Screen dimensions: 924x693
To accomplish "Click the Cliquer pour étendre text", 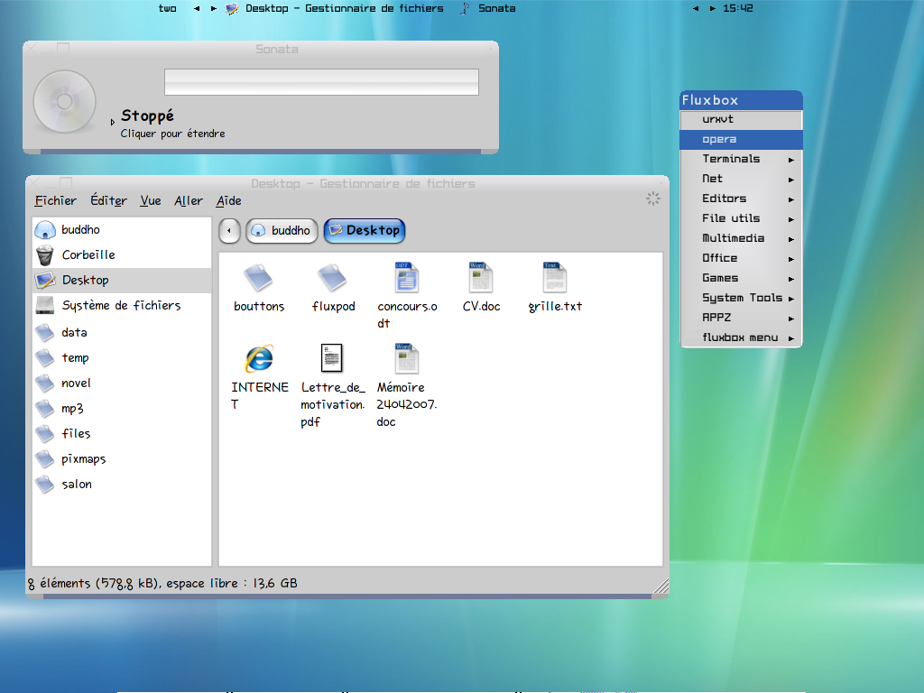I will pos(172,134).
